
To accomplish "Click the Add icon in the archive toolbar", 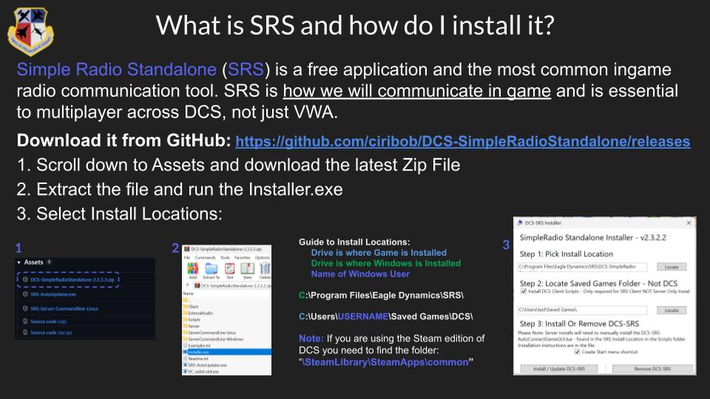I will point(193,269).
